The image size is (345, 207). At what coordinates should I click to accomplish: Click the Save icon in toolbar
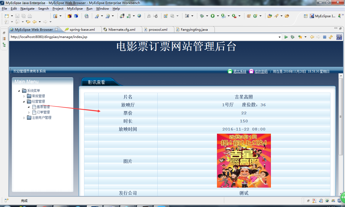17,16
